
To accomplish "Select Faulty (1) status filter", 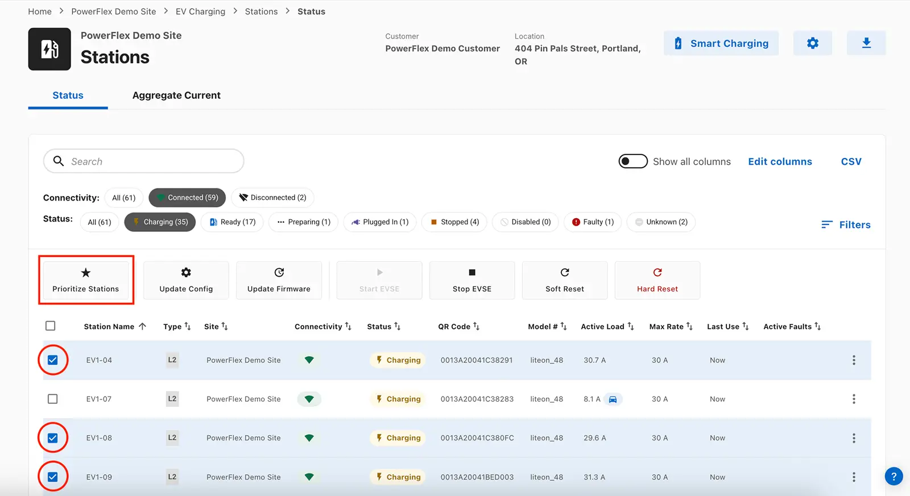I will point(593,222).
